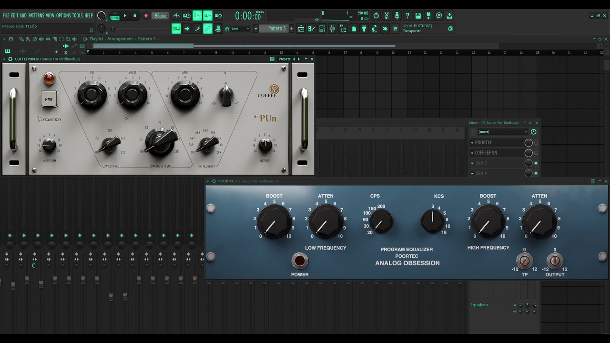Open the Playlist view icon
The width and height of the screenshot is (610, 343).
click(x=301, y=29)
